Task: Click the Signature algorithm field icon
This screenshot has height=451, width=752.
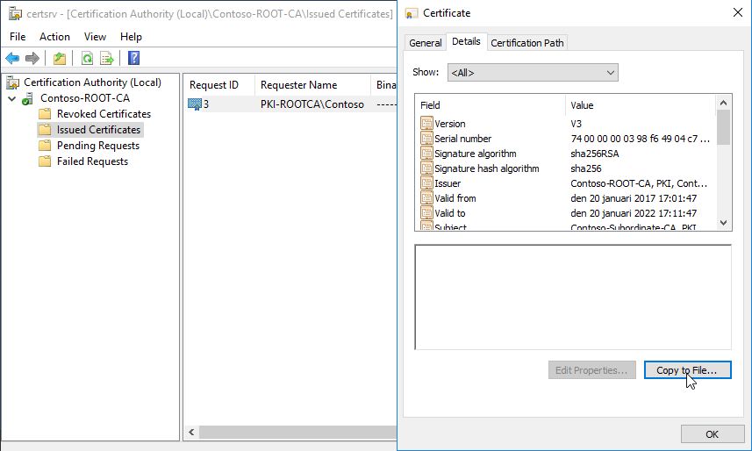Action: coord(426,153)
